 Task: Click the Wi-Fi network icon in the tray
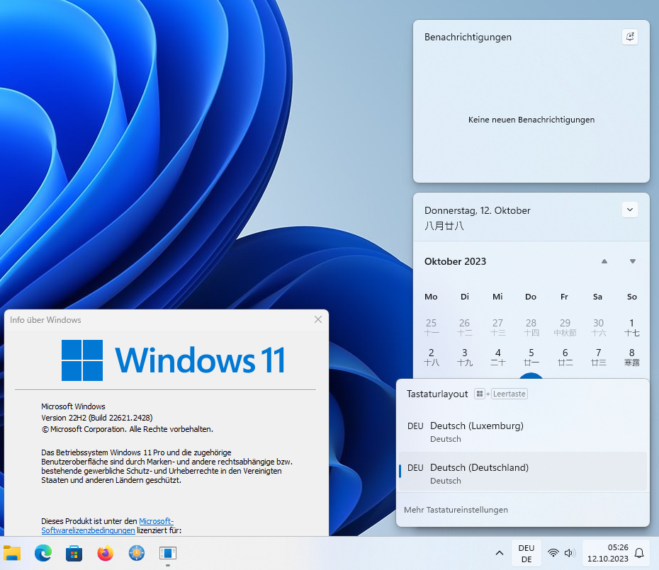point(553,553)
